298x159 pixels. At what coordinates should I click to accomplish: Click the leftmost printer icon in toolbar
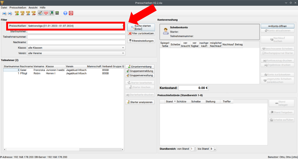coord(4,13)
